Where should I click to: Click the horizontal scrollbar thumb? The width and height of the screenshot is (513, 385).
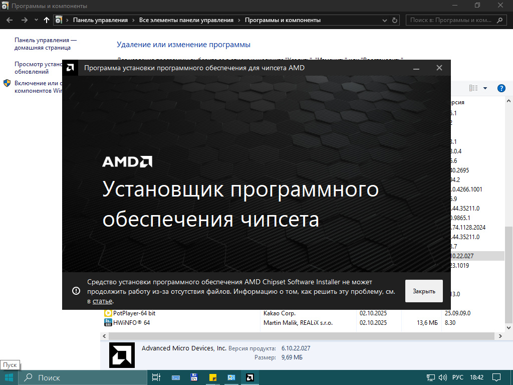tap(301, 336)
